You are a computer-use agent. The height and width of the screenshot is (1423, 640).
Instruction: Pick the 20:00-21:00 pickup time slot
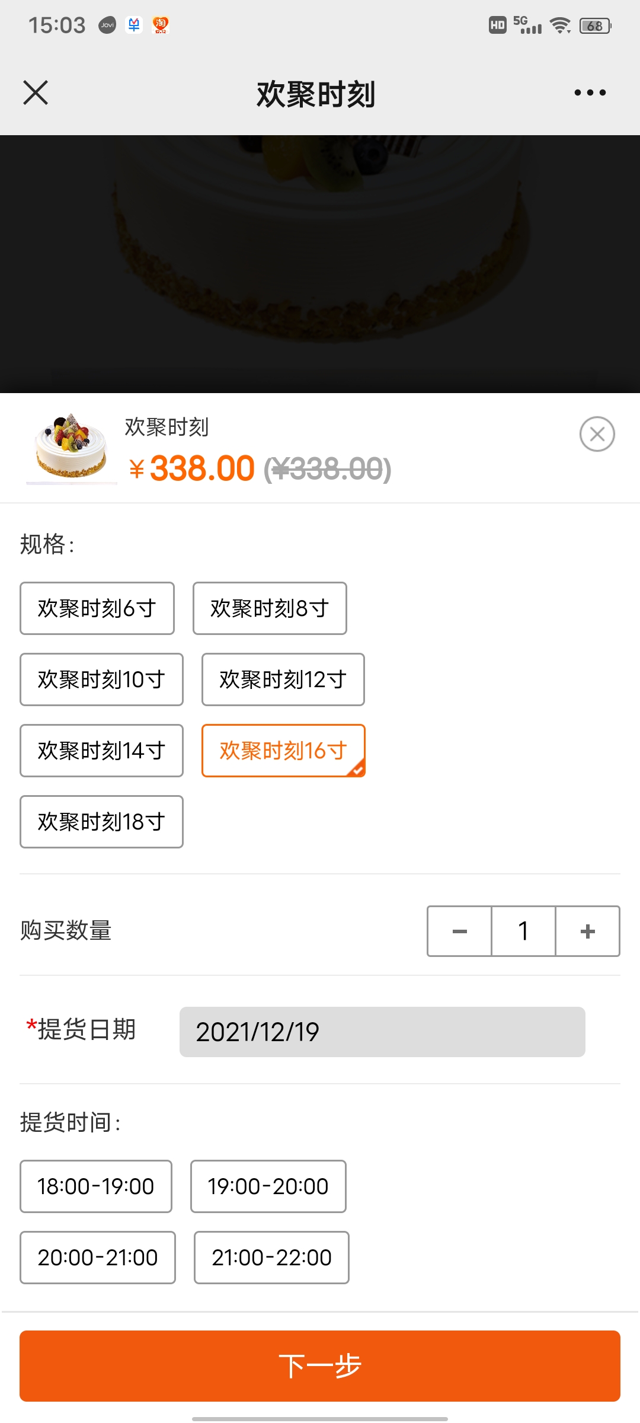click(x=98, y=1258)
